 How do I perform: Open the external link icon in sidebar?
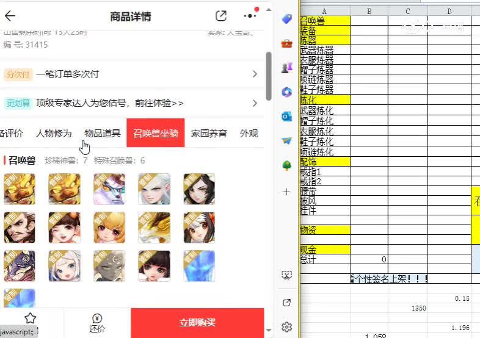(x=286, y=303)
